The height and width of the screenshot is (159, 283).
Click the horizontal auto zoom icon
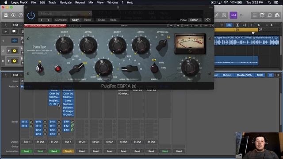pyautogui.click(x=244, y=25)
